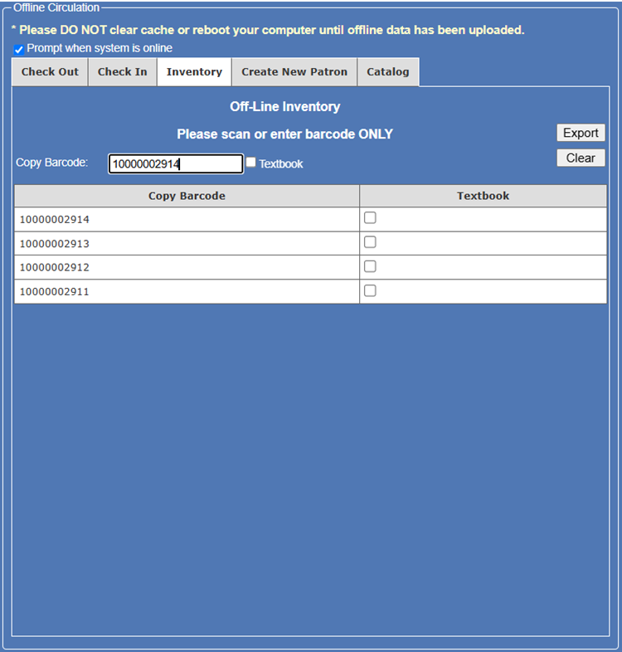Select table row 10000002912
The width and height of the screenshot is (622, 652).
coord(310,267)
